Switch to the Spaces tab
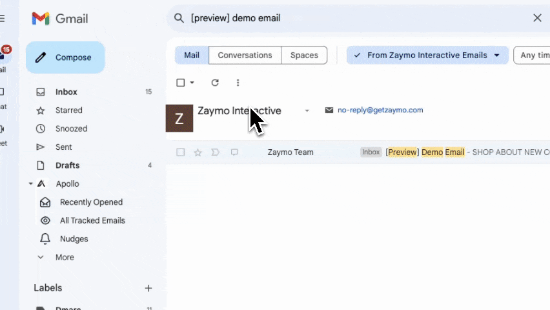The image size is (550, 310). (304, 56)
